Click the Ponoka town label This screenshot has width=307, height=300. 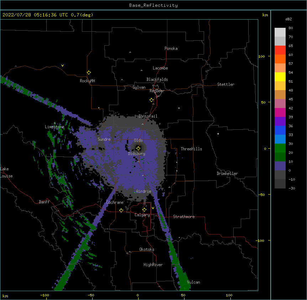tap(171, 48)
